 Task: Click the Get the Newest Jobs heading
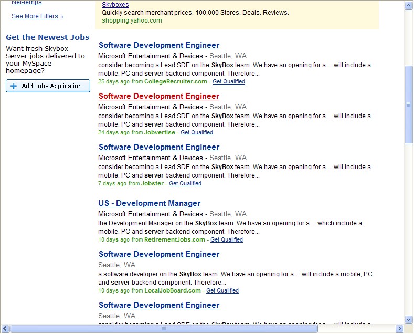tap(48, 37)
